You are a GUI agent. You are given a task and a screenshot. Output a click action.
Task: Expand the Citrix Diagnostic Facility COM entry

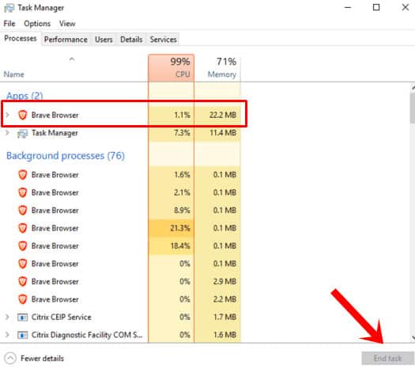point(7,335)
